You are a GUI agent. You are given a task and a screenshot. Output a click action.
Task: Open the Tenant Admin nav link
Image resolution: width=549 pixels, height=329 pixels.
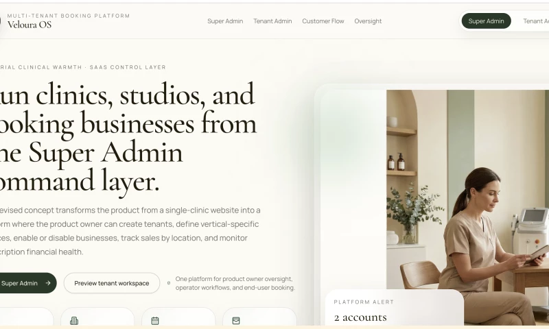(x=272, y=21)
